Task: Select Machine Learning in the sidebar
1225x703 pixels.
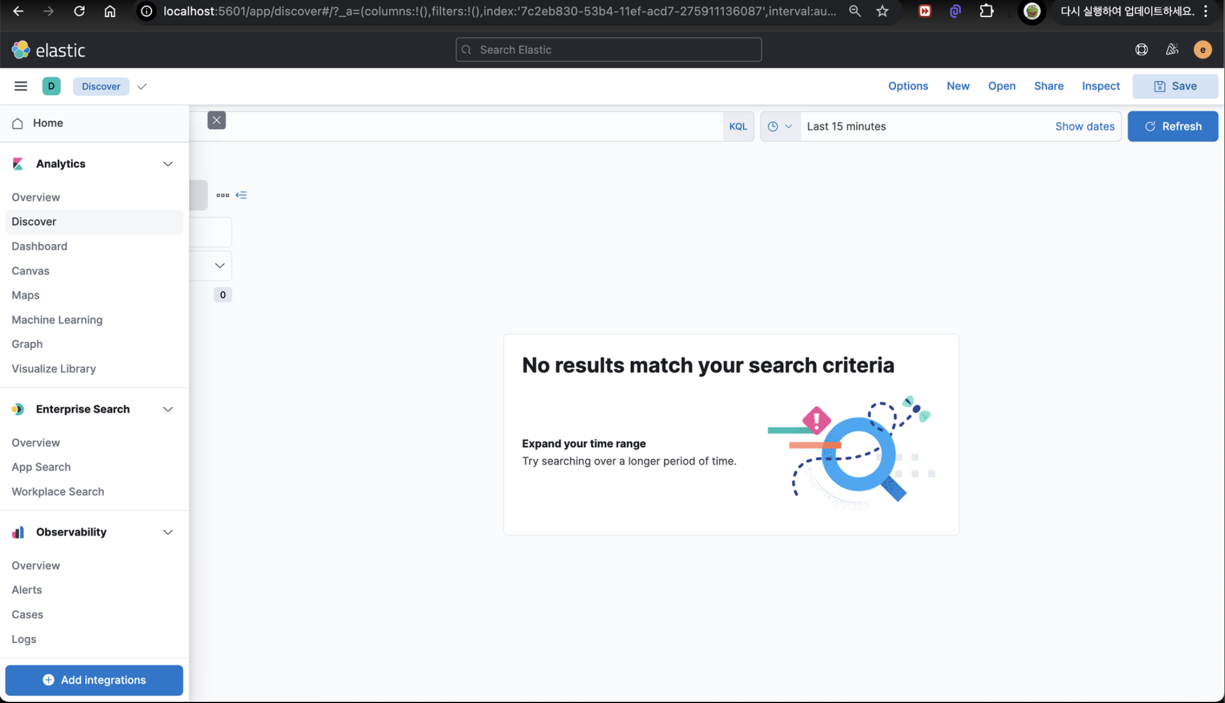Action: click(57, 320)
